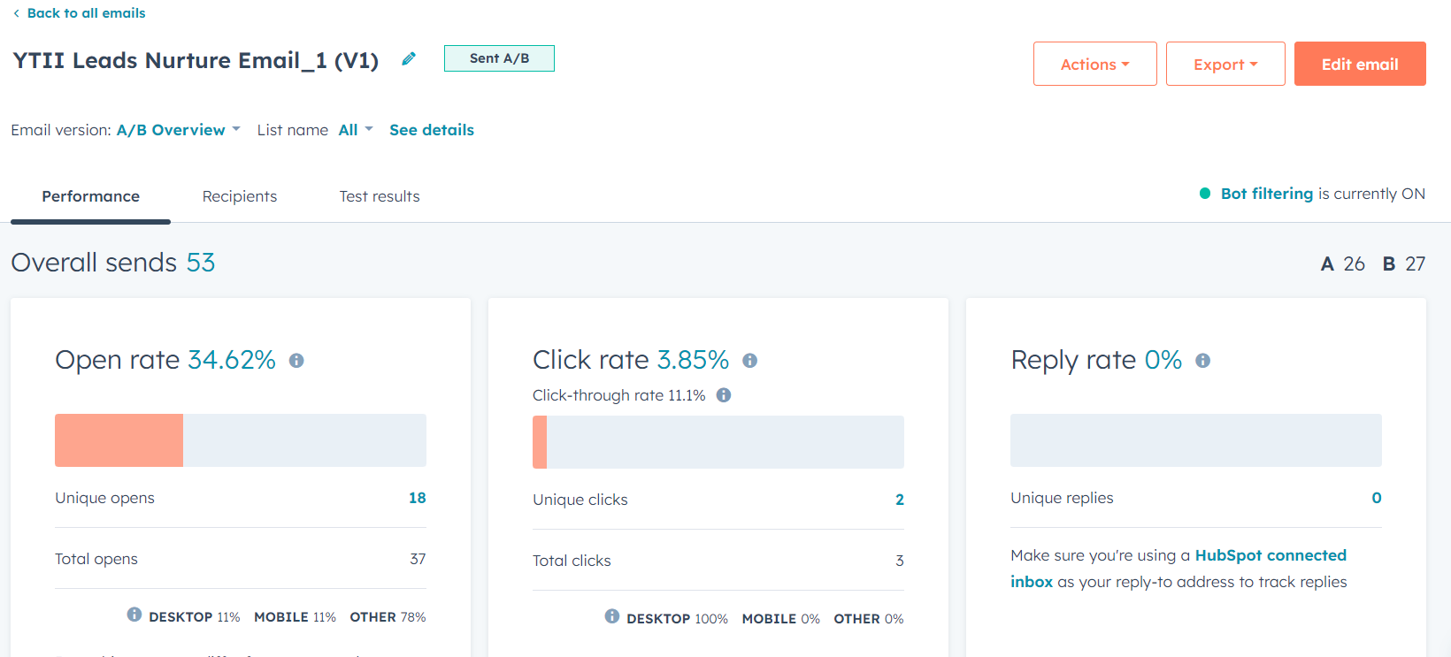Click info icon beside opens device breakdown
Screen dimensions: 1451x657
tap(134, 615)
